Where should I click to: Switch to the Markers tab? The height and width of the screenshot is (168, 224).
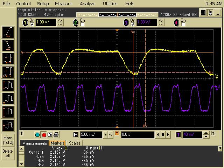[x=57, y=143]
